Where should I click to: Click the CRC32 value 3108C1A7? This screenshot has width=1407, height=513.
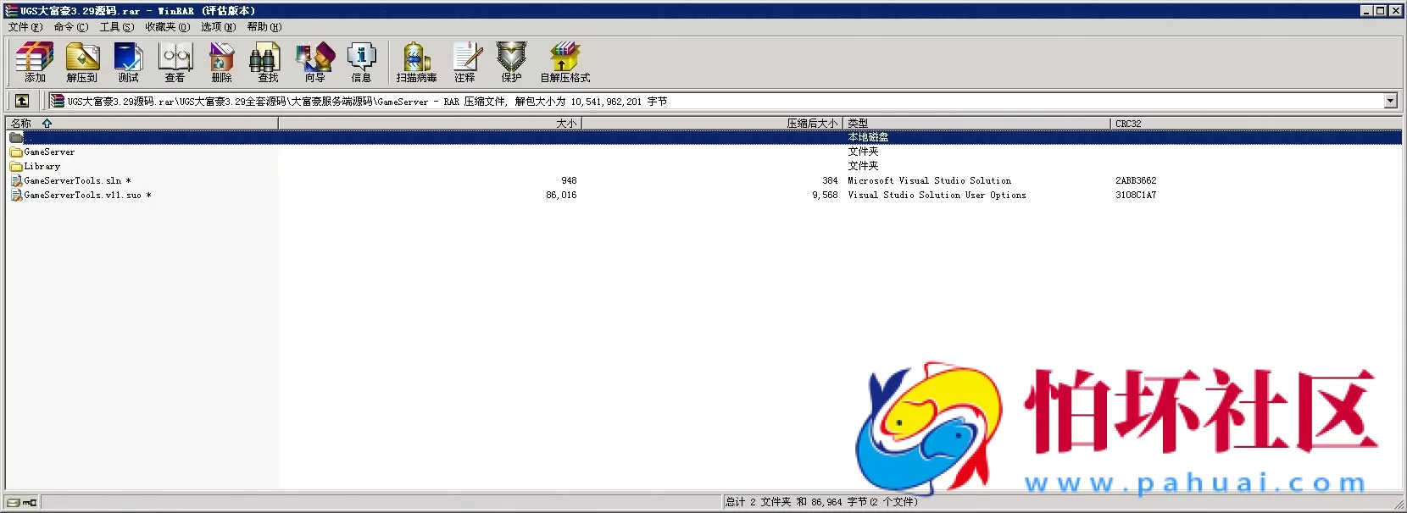click(1136, 196)
